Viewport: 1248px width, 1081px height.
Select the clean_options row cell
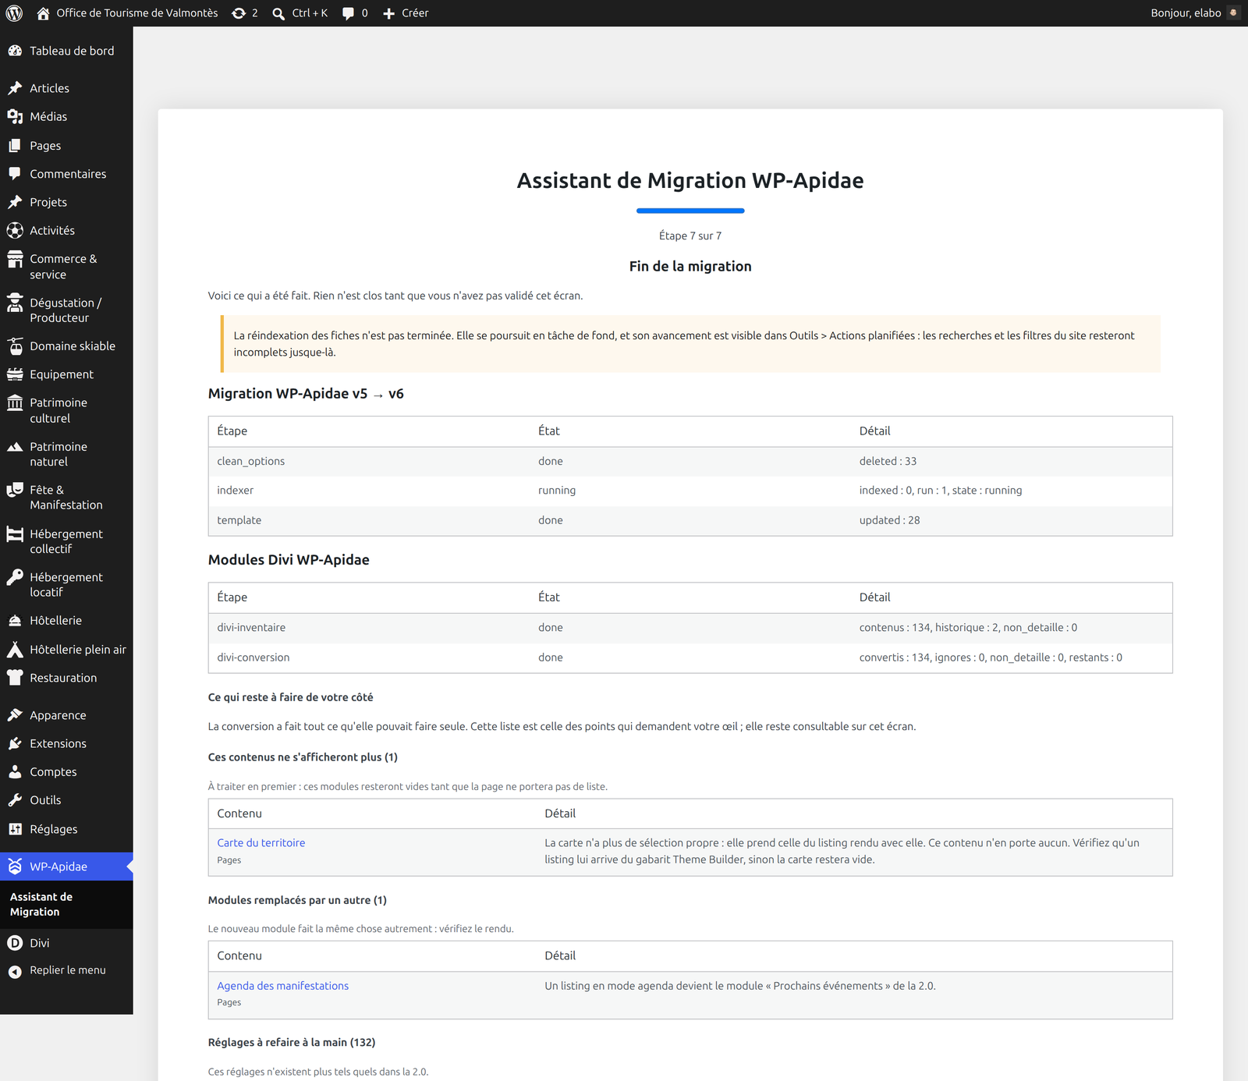(x=251, y=461)
